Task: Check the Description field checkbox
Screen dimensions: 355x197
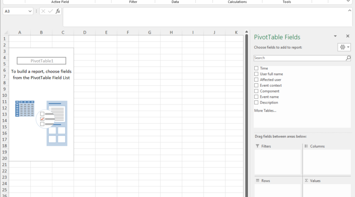Action: point(256,102)
